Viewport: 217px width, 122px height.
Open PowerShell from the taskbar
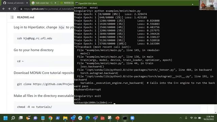(58, 118)
